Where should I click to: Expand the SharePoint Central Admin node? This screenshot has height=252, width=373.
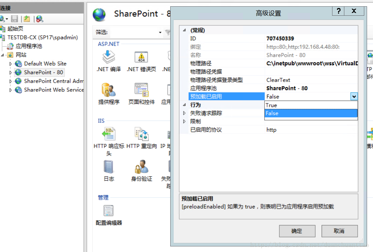pyautogui.click(x=10, y=81)
